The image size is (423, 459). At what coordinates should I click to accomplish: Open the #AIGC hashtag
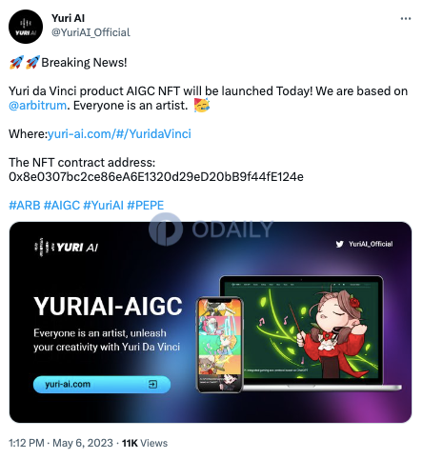tap(62, 206)
